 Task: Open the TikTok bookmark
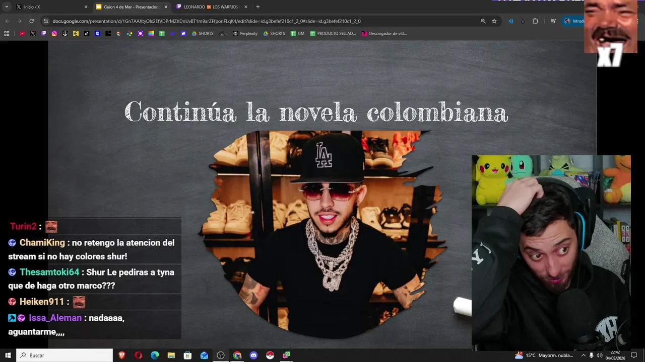point(87,34)
